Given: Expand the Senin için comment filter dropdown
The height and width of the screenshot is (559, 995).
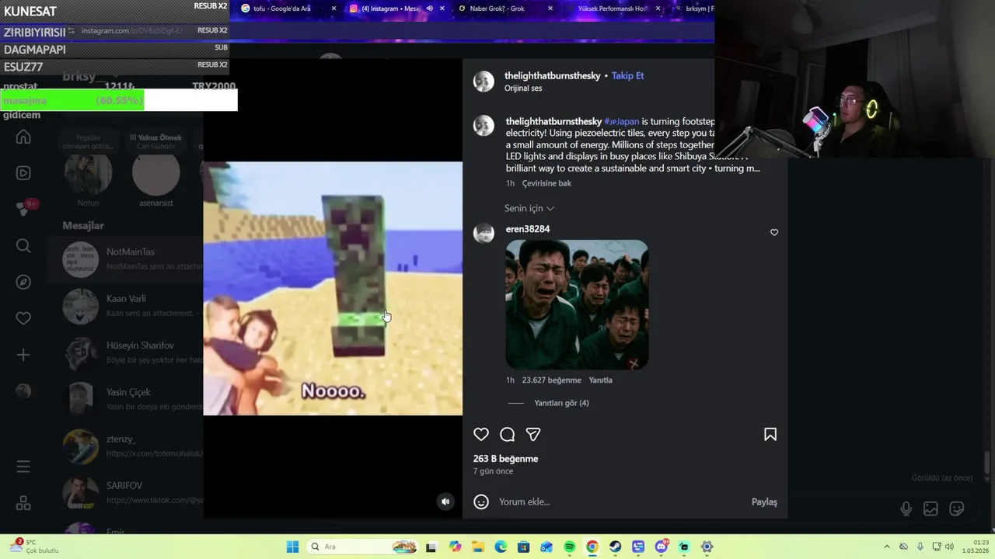Looking at the screenshot, I should pyautogui.click(x=529, y=208).
